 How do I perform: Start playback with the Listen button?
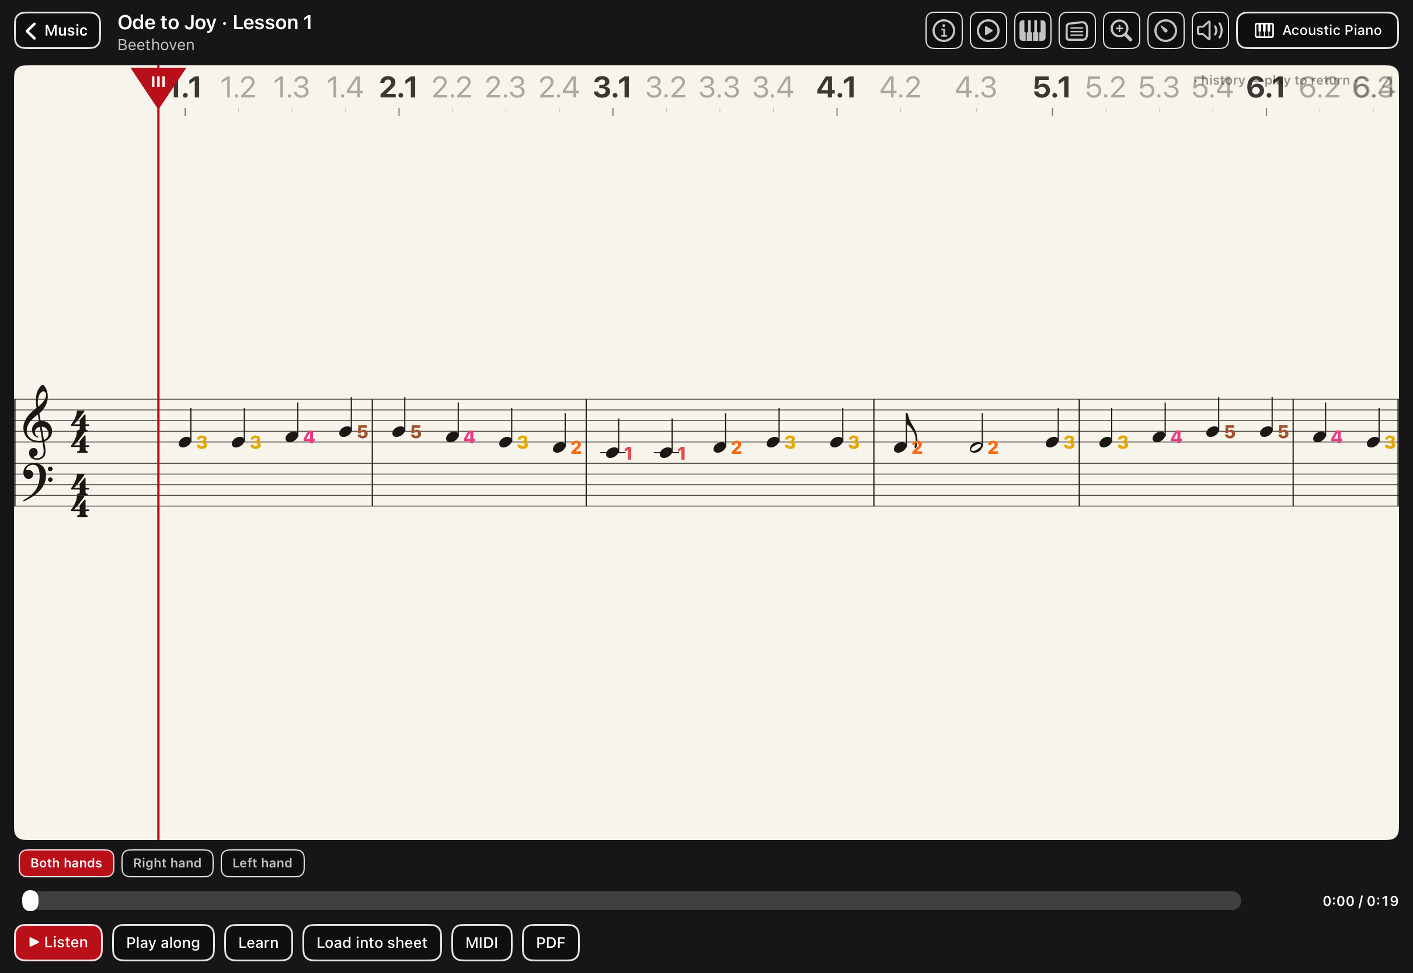click(x=58, y=943)
